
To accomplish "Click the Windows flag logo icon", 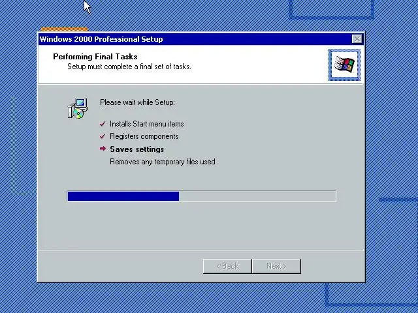I will (344, 65).
